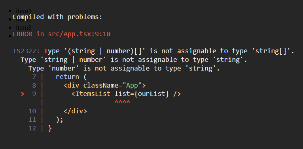Viewport: 303px width, 149px height.
Task: Click the closing </div> tag
Action: click(76, 111)
